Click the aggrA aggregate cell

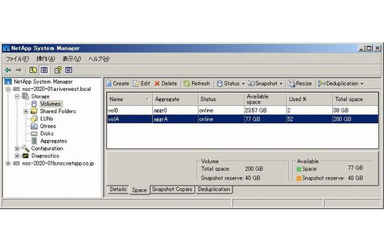click(x=175, y=119)
